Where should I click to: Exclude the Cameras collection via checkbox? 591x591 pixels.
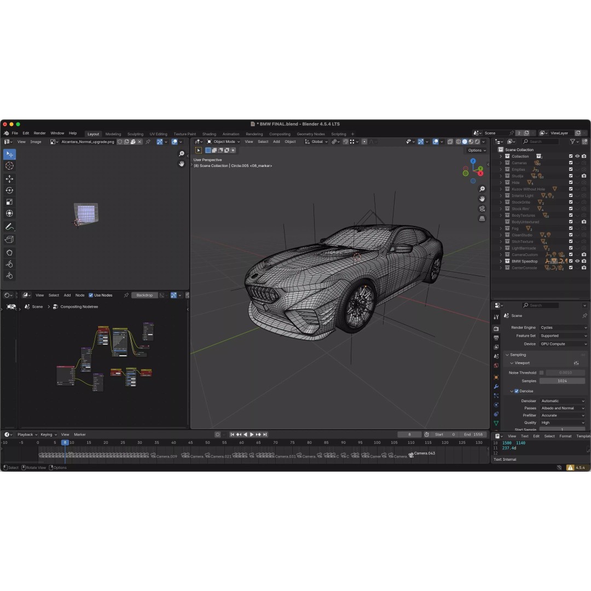571,163
